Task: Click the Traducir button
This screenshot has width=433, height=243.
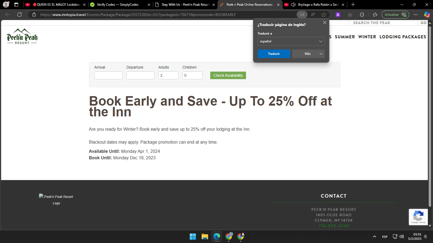Action: click(274, 54)
